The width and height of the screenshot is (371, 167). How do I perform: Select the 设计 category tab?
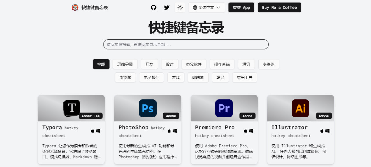170,64
